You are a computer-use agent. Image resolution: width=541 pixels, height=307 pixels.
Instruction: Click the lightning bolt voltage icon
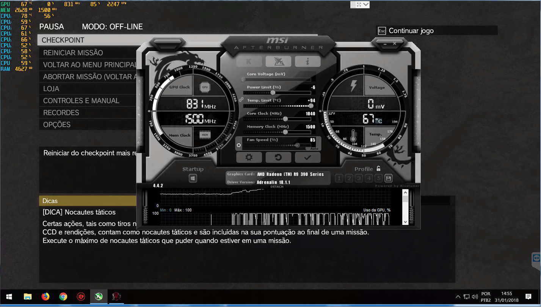(353, 86)
